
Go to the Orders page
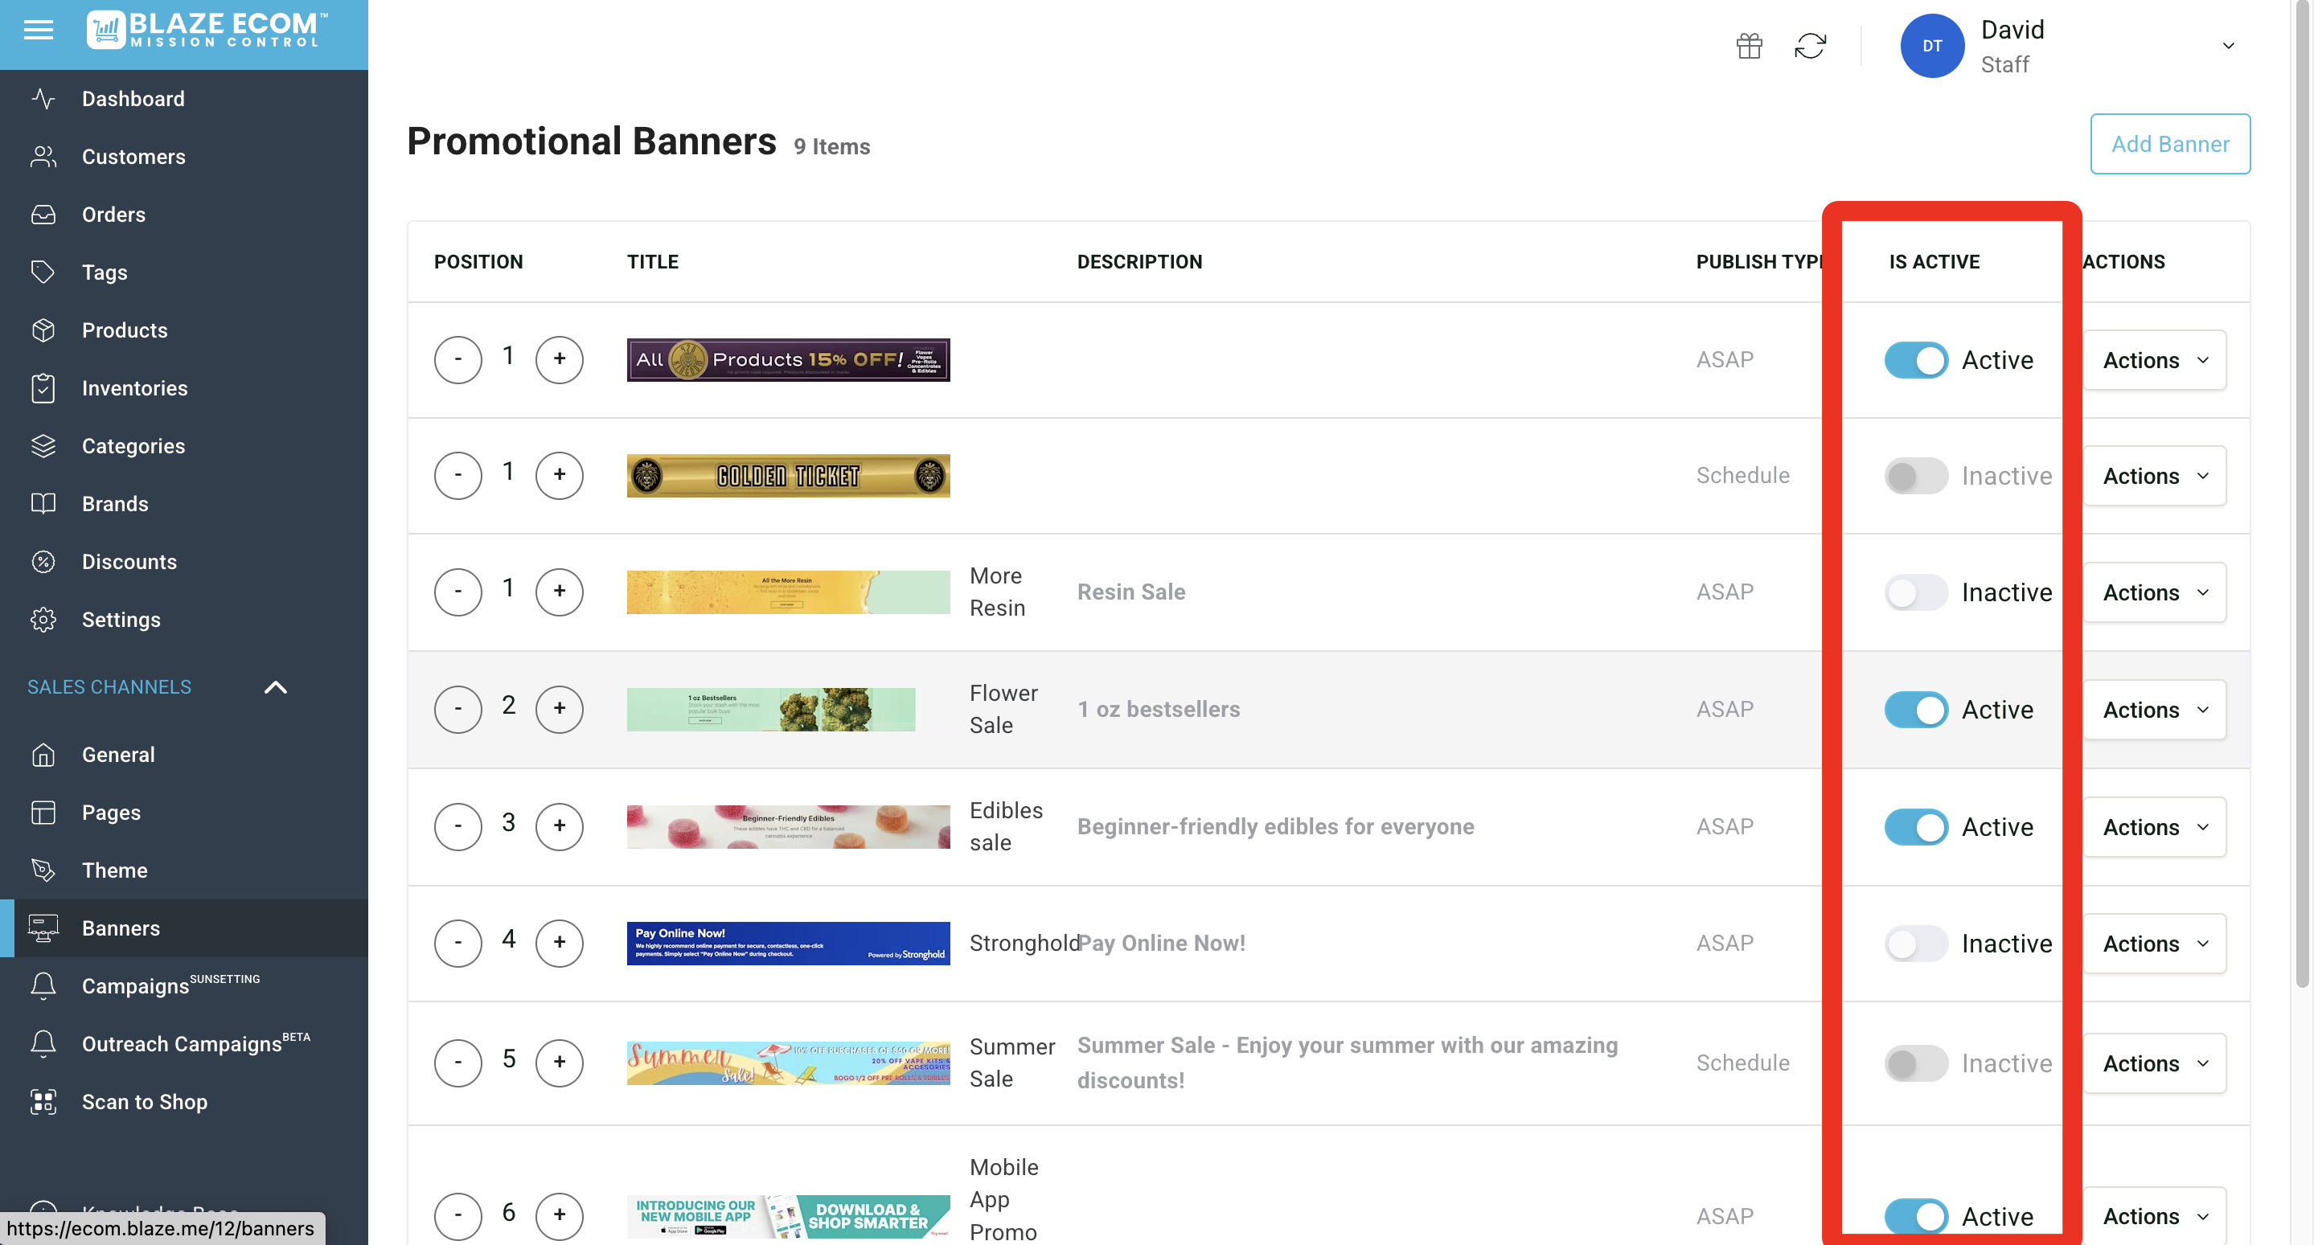[x=113, y=215]
